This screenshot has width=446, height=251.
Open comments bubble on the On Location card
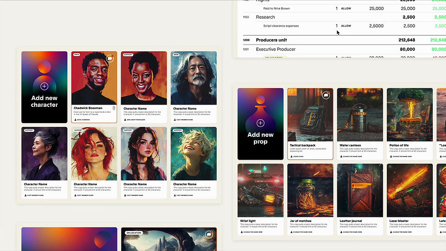pyautogui.click(x=209, y=234)
